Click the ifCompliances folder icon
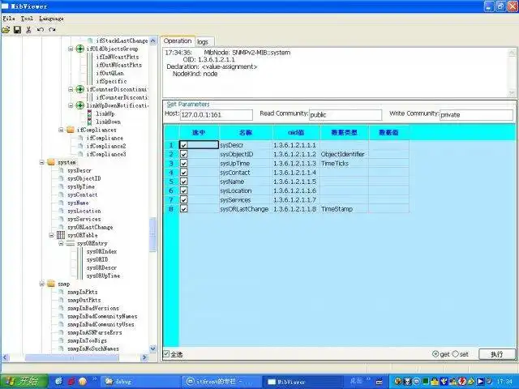Image resolution: width=519 pixels, height=389 pixels. click(71, 130)
